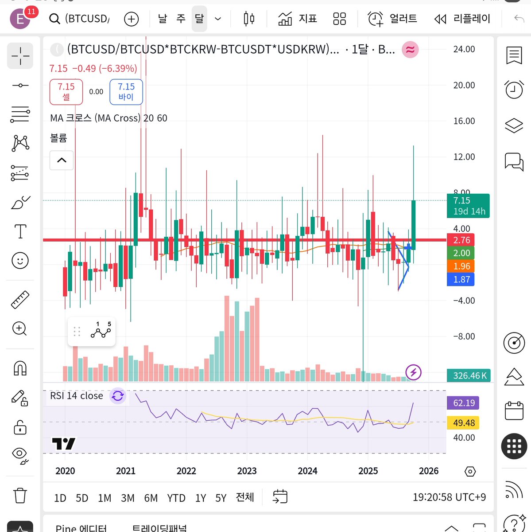Viewport: 531px width, 532px height.
Task: Open the candlestick chart type selector
Action: coord(249,19)
